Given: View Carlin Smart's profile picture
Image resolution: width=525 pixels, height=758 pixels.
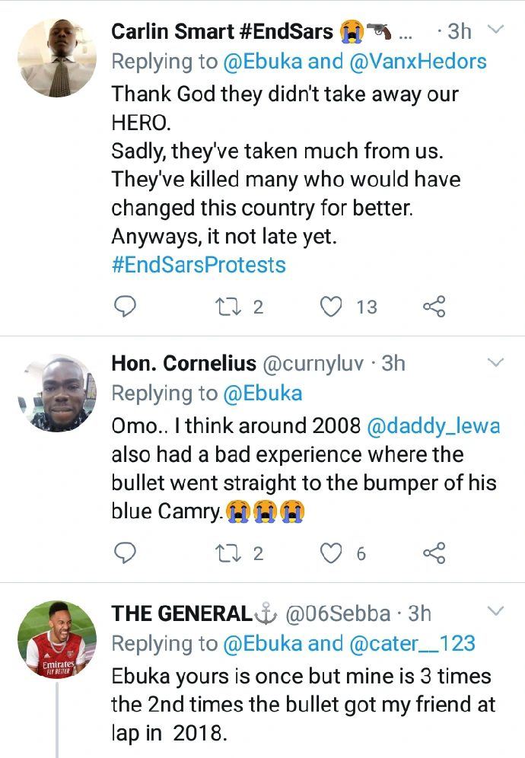Looking at the screenshot, I should (x=56, y=59).
